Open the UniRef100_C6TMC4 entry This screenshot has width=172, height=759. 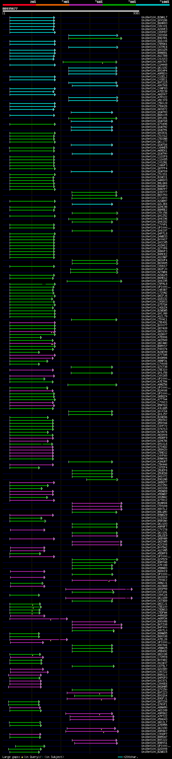pyautogui.click(x=154, y=47)
